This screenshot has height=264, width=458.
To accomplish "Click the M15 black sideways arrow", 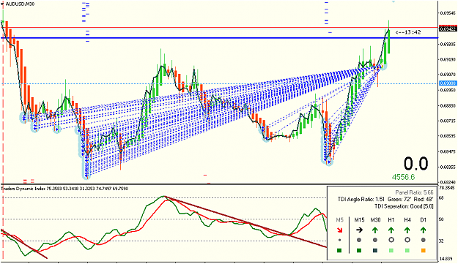I will [359, 230].
